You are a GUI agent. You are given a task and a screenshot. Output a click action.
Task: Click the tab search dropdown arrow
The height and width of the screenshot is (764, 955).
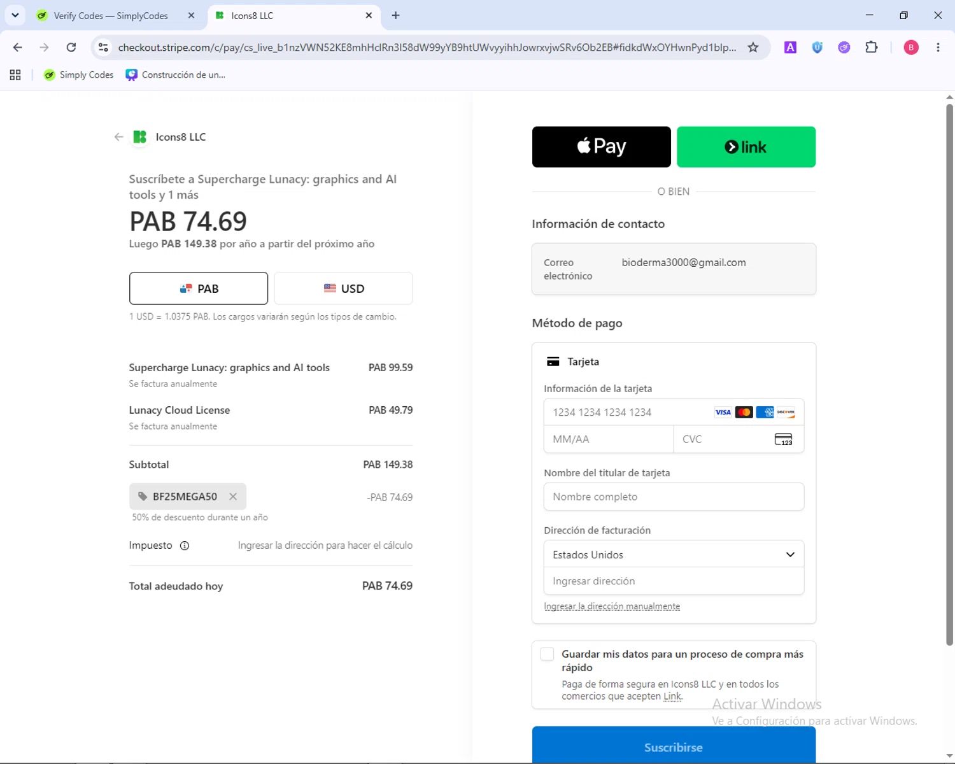click(15, 15)
